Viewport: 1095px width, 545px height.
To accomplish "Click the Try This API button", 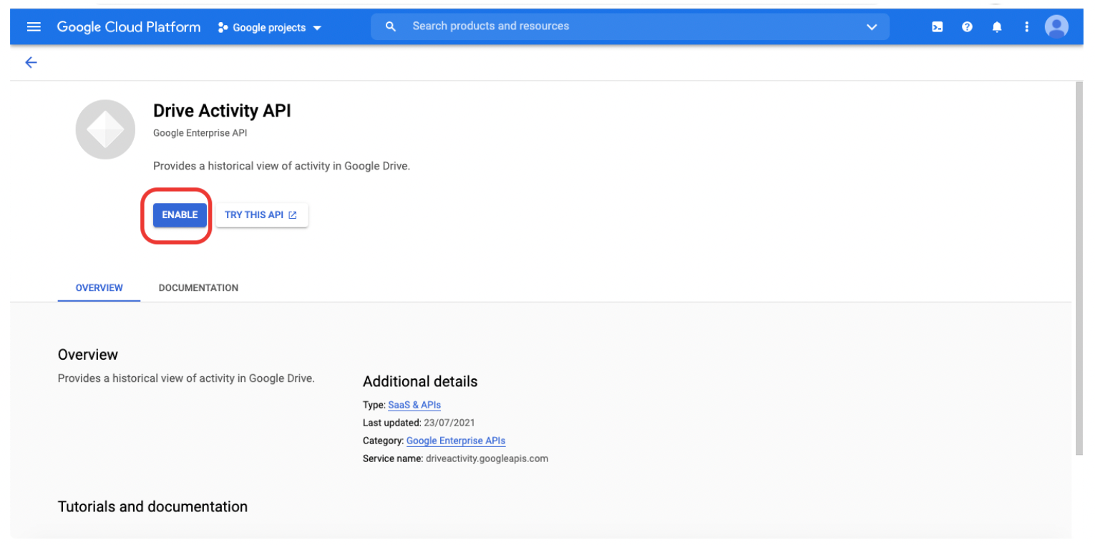I will 261,215.
